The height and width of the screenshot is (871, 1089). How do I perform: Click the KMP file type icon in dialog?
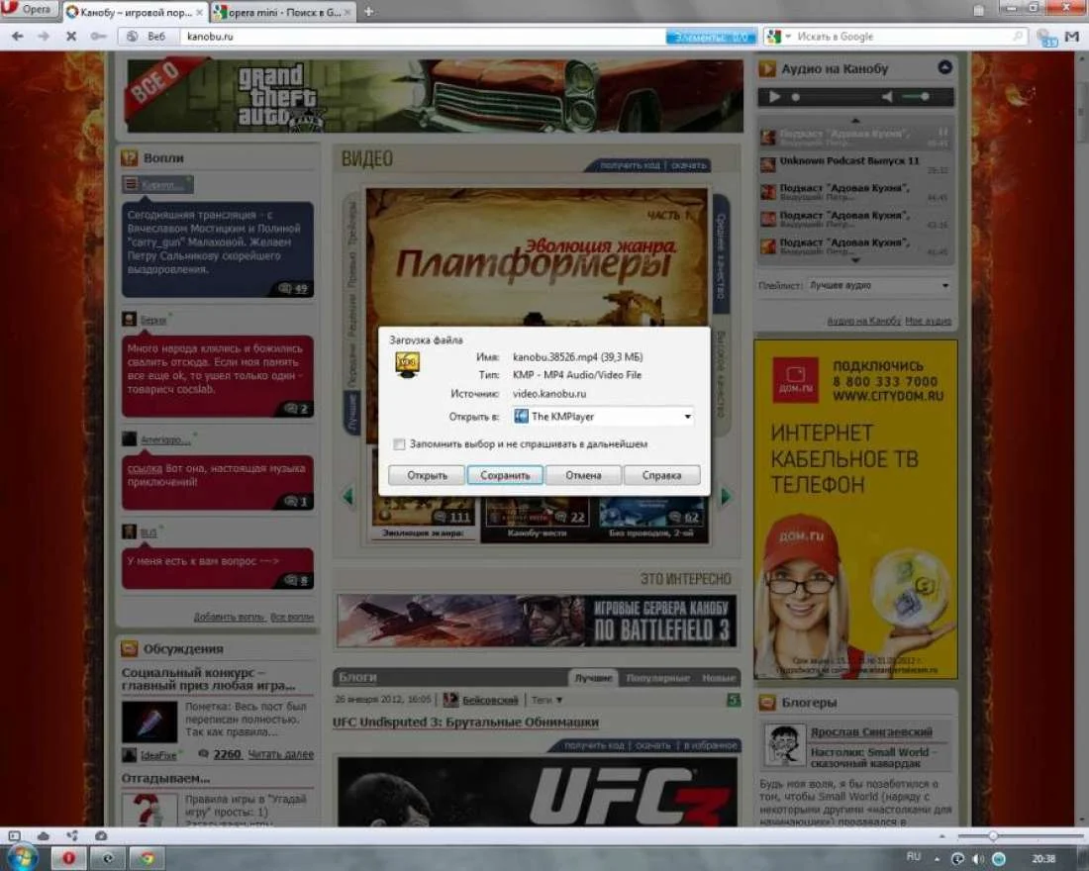point(407,364)
